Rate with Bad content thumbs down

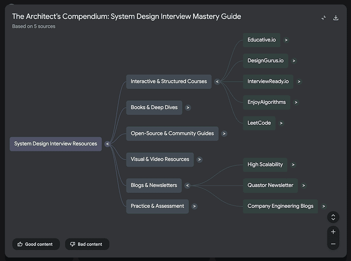point(87,244)
